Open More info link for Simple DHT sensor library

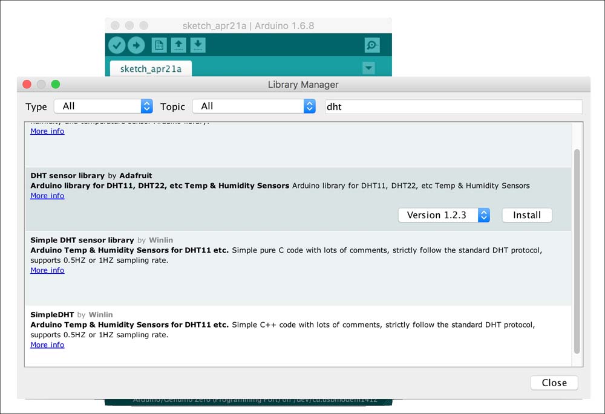47,270
